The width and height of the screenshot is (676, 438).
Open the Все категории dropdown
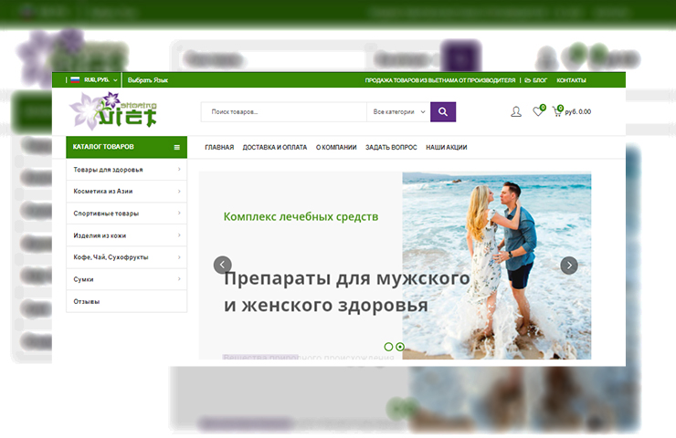pyautogui.click(x=399, y=112)
